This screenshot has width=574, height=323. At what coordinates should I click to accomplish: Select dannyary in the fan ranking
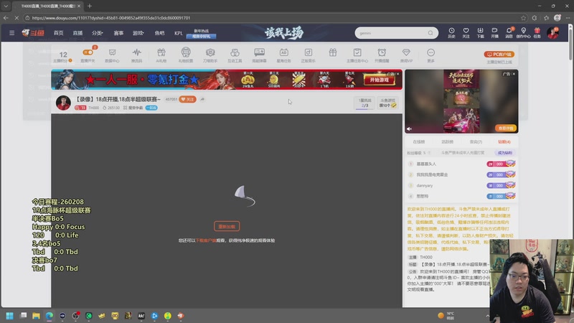coord(424,186)
